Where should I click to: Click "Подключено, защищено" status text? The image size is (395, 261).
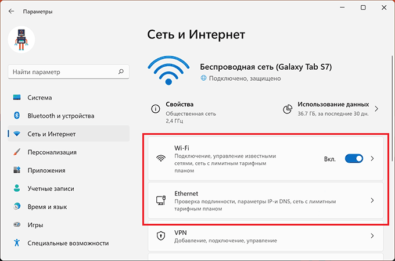click(245, 78)
